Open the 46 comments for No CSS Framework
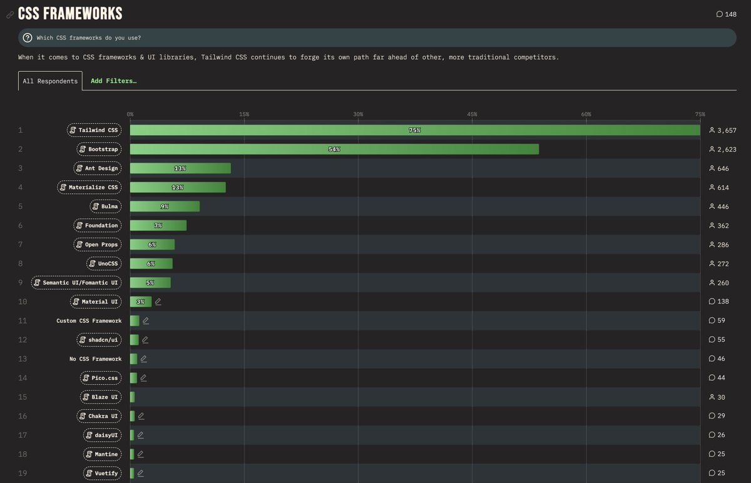This screenshot has height=483, width=751. (717, 359)
